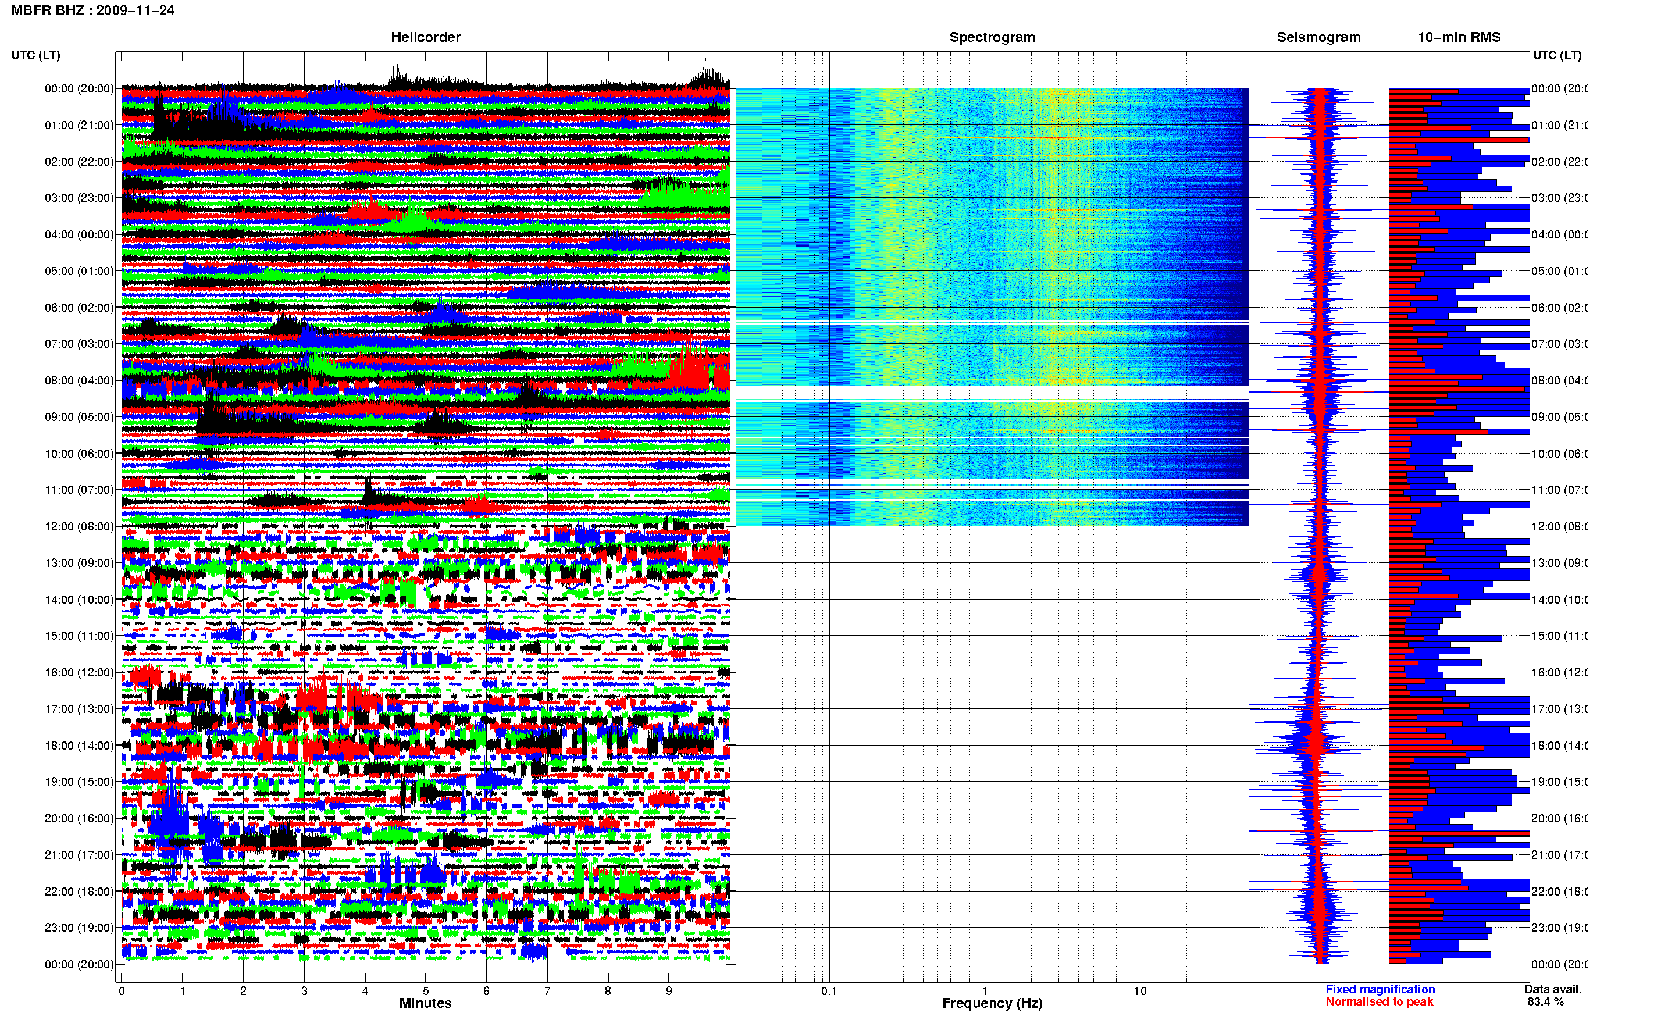Screen dimensions: 1654x1034
Task: Click the left '12:00 (08:00)' time label
Action: tap(79, 526)
